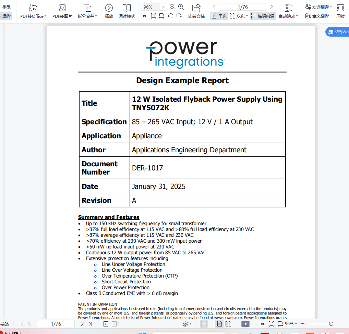Screen dimensions: 349x334
Task: Click the zoom out magnifier in toolbar
Action: [x=172, y=7]
